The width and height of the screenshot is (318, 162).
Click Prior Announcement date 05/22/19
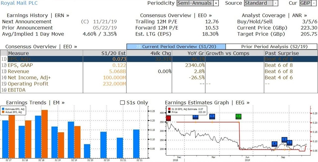coord(105,28)
